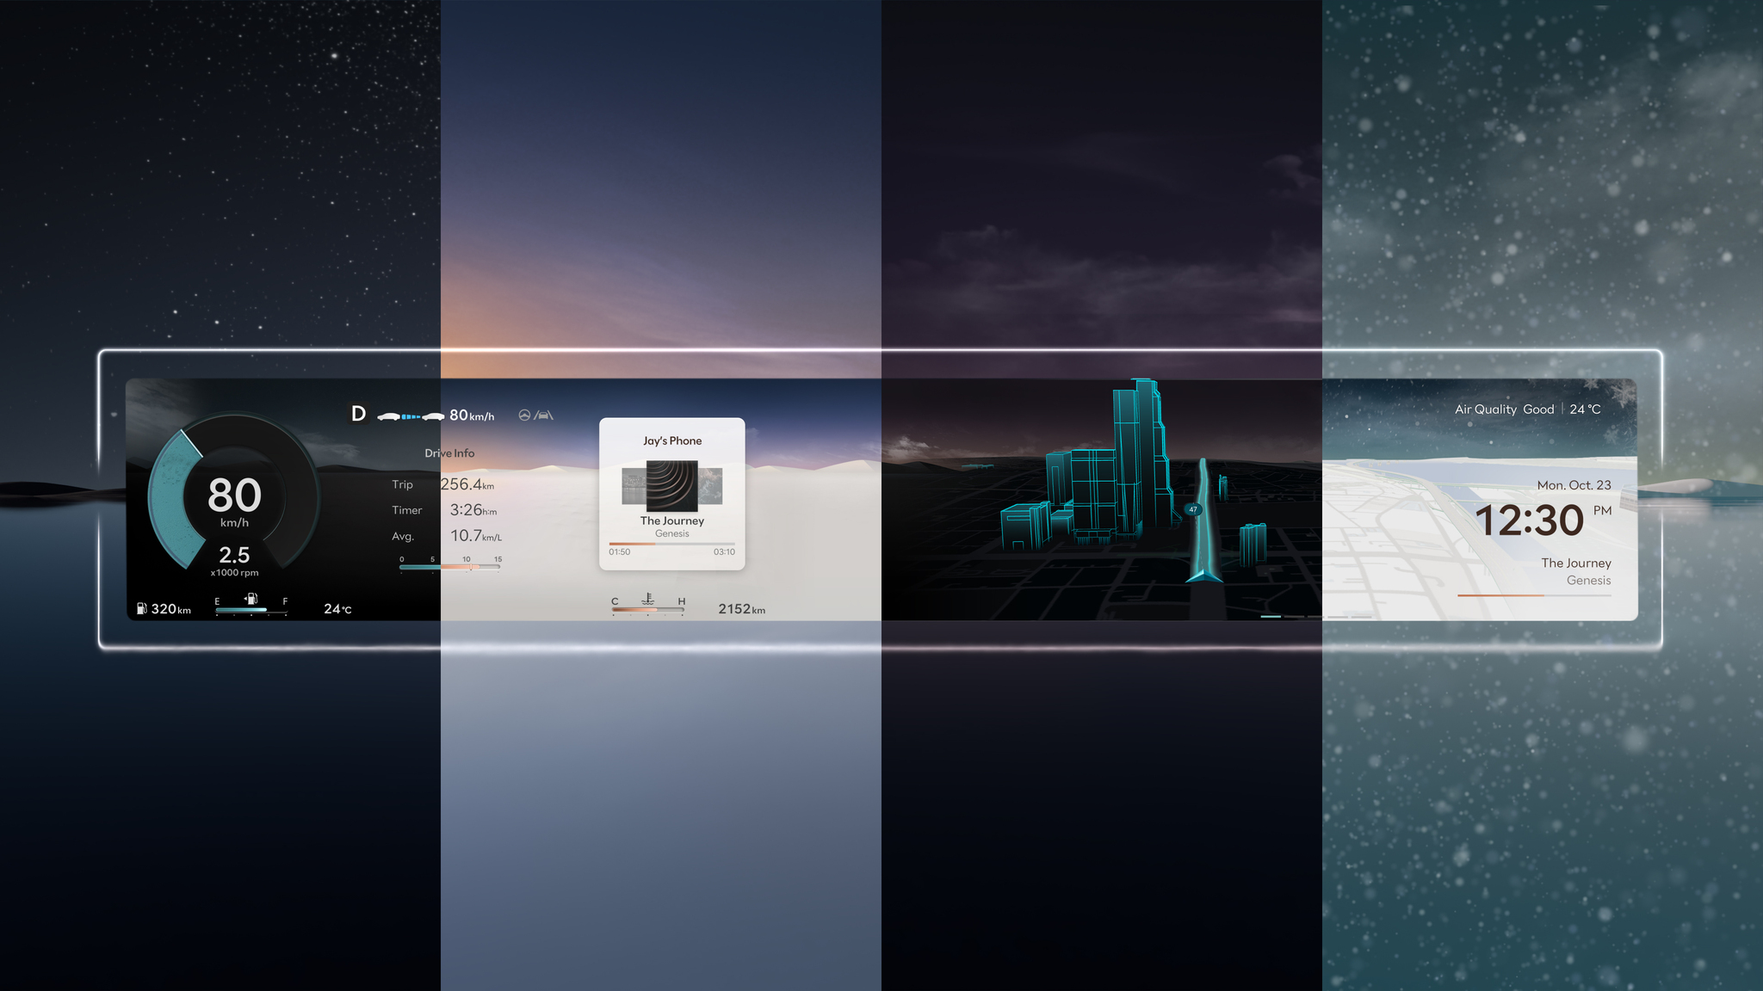Tap the 12:30 clock display
The height and width of the screenshot is (991, 1763).
coord(1530,520)
